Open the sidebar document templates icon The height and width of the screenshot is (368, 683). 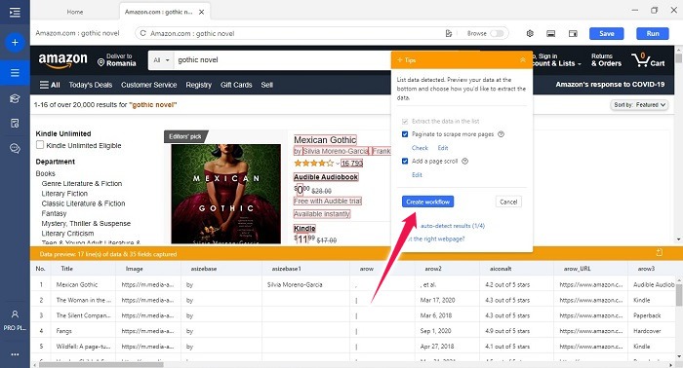15,124
